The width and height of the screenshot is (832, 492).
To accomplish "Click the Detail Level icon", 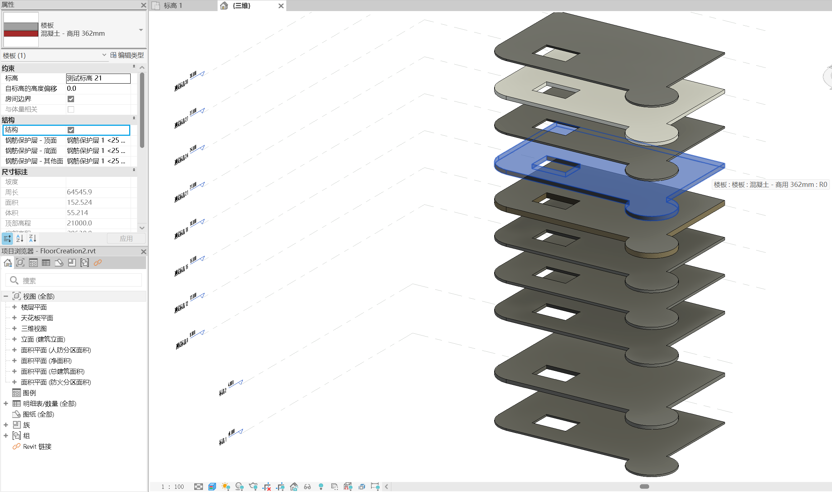I will 198,487.
